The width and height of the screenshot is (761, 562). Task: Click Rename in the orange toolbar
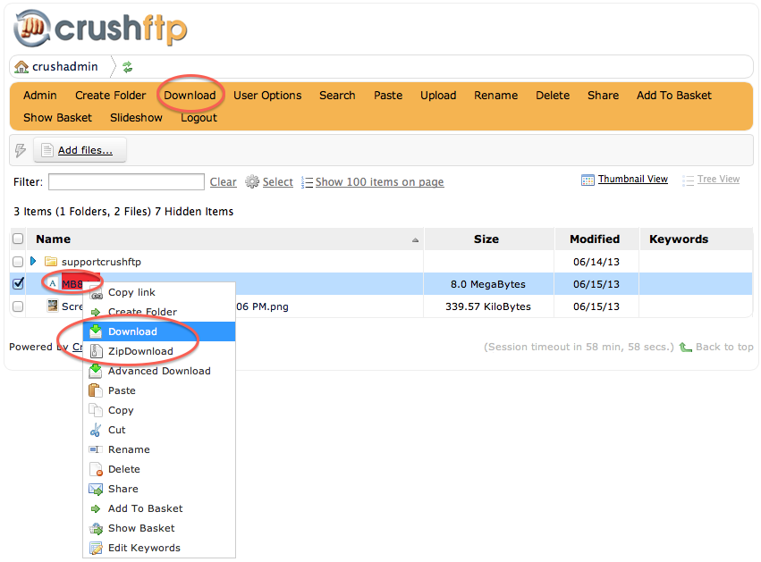tap(496, 96)
